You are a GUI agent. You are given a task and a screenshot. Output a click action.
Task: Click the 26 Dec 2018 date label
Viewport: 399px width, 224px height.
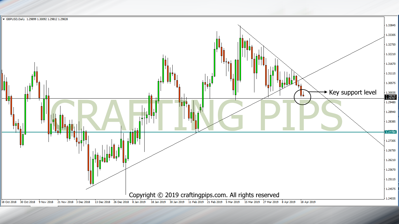tap(121, 202)
